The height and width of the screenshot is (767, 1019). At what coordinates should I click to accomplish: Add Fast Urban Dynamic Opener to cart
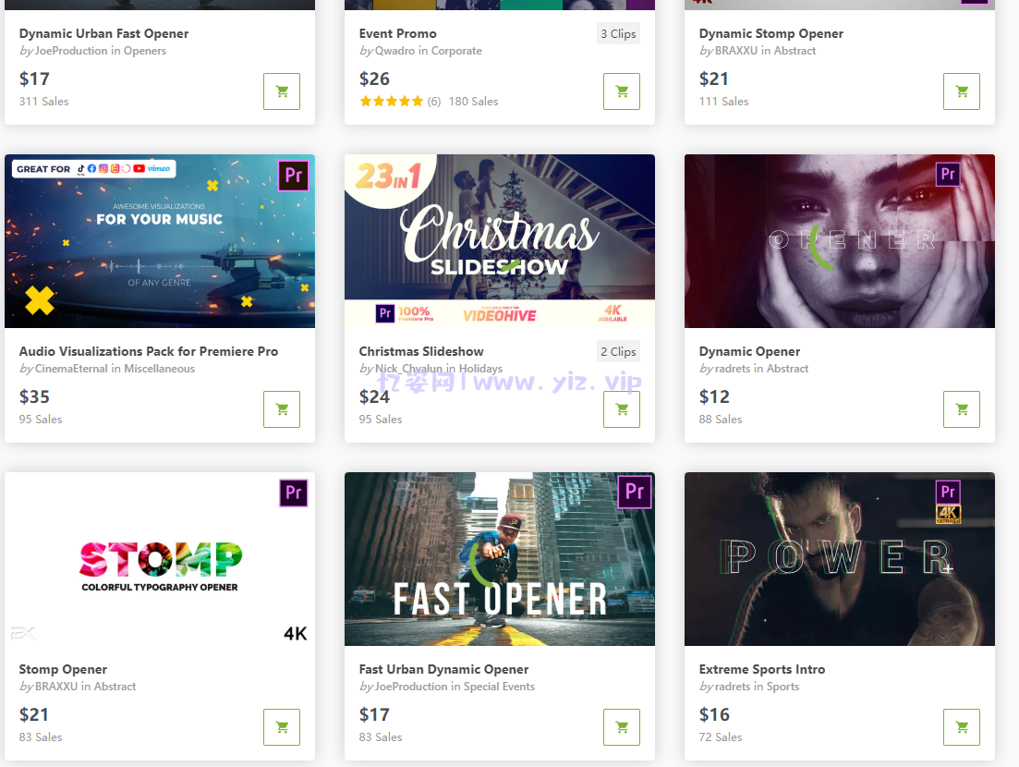621,727
